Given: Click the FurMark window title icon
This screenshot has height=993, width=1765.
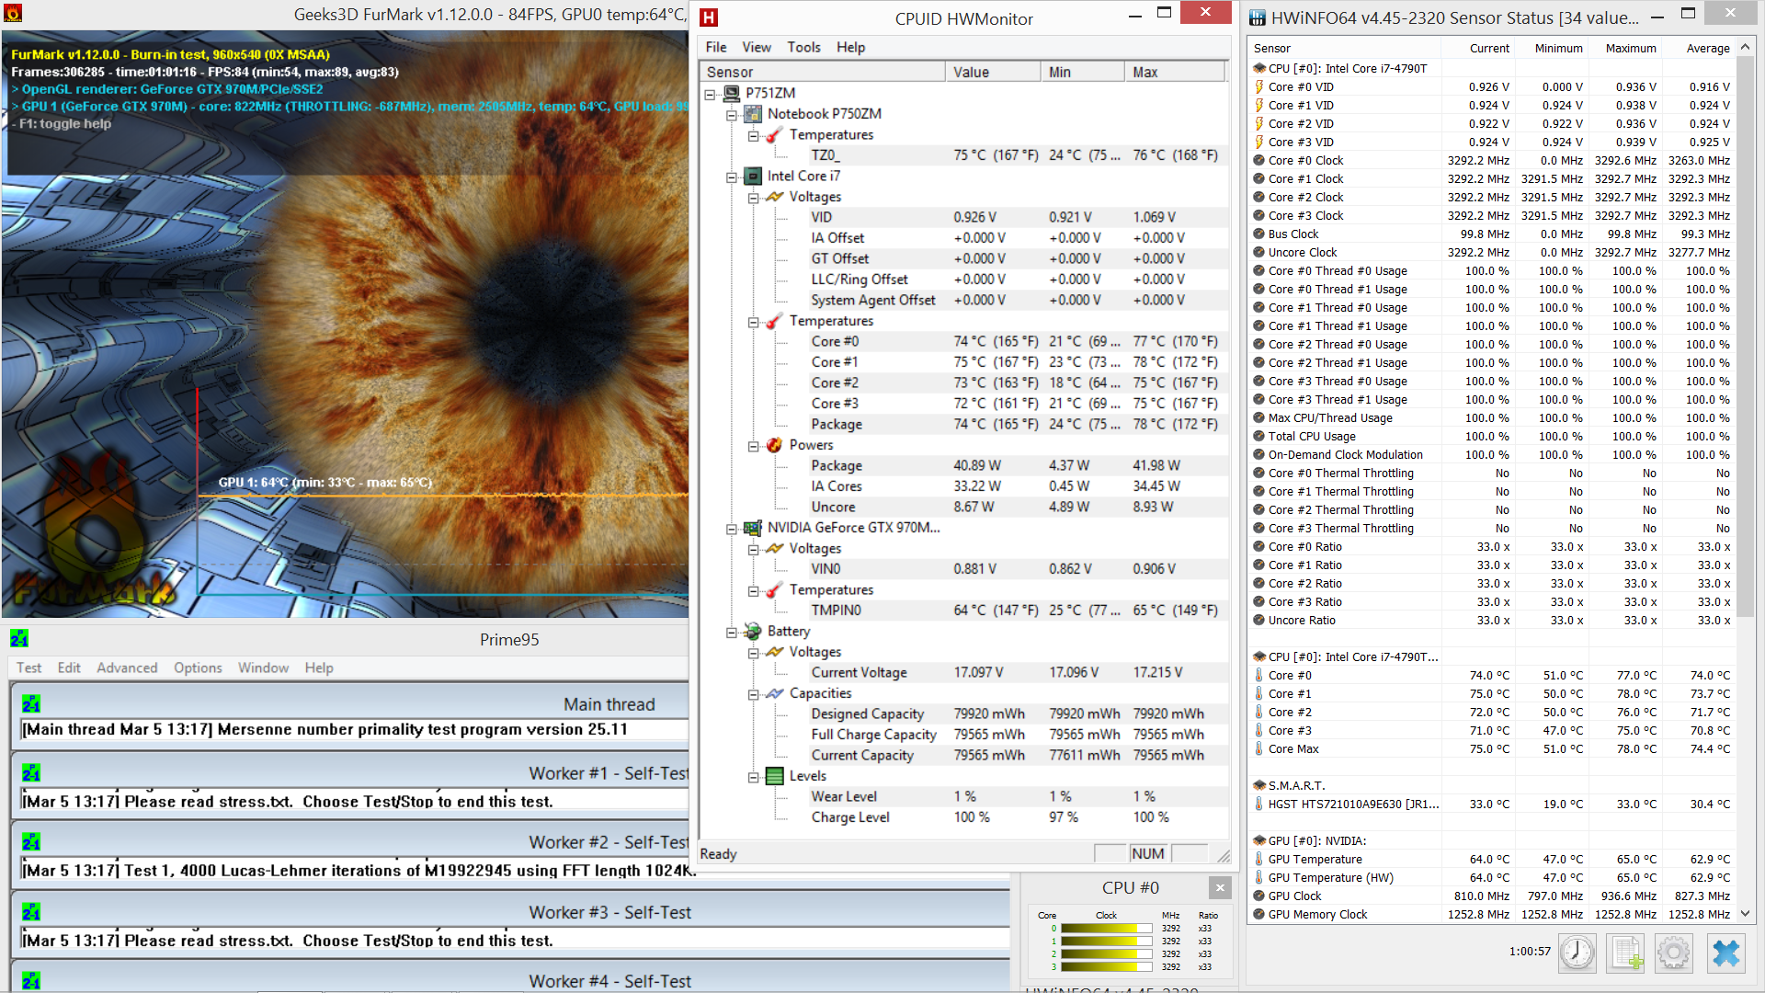Looking at the screenshot, I should click(x=14, y=14).
